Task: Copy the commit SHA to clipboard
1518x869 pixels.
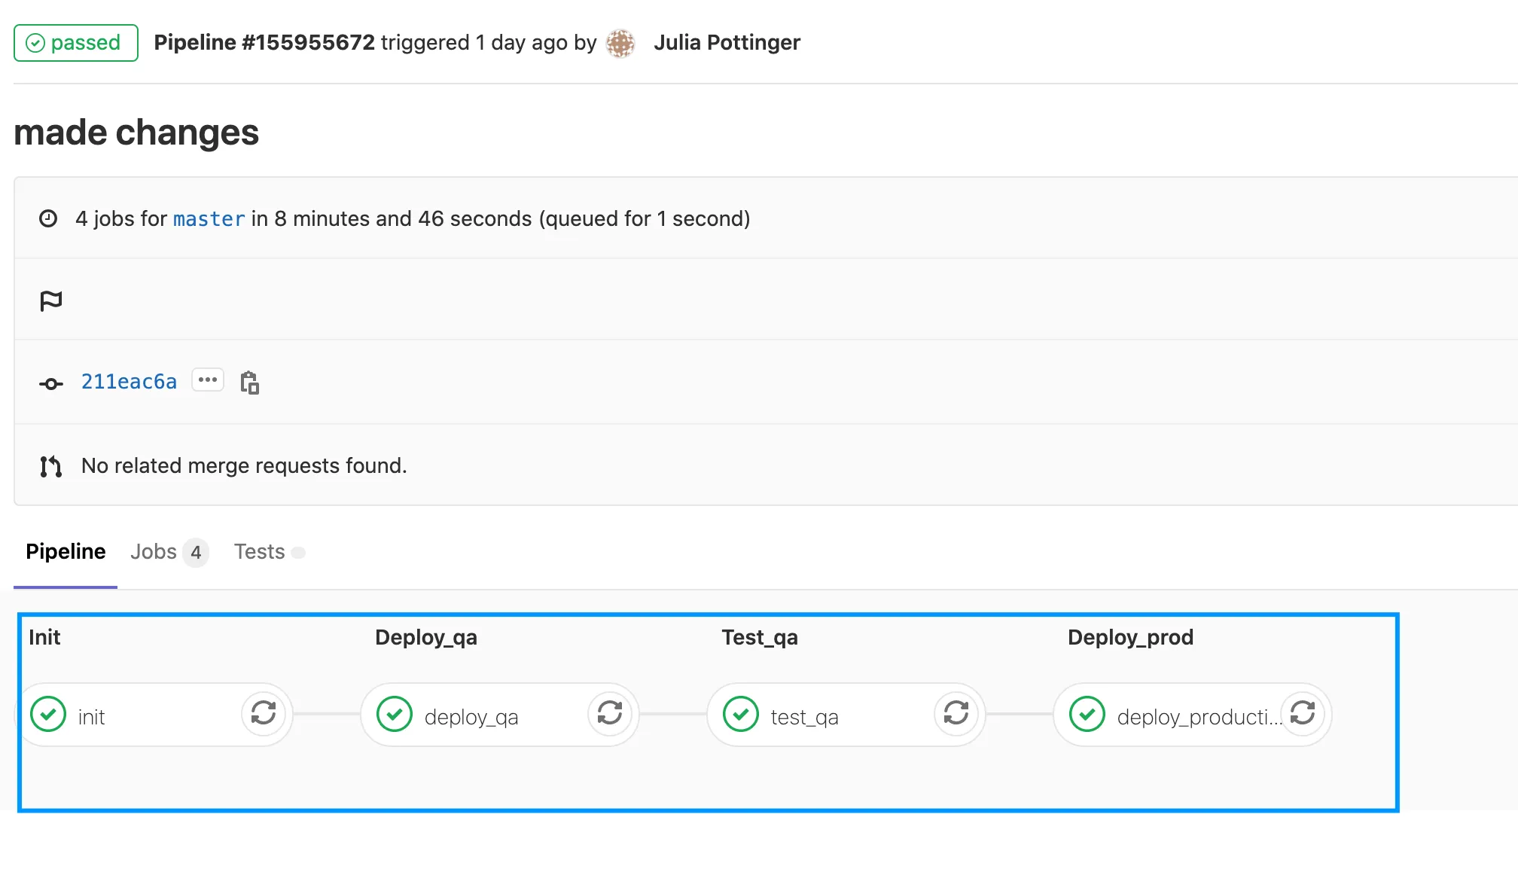Action: click(249, 383)
